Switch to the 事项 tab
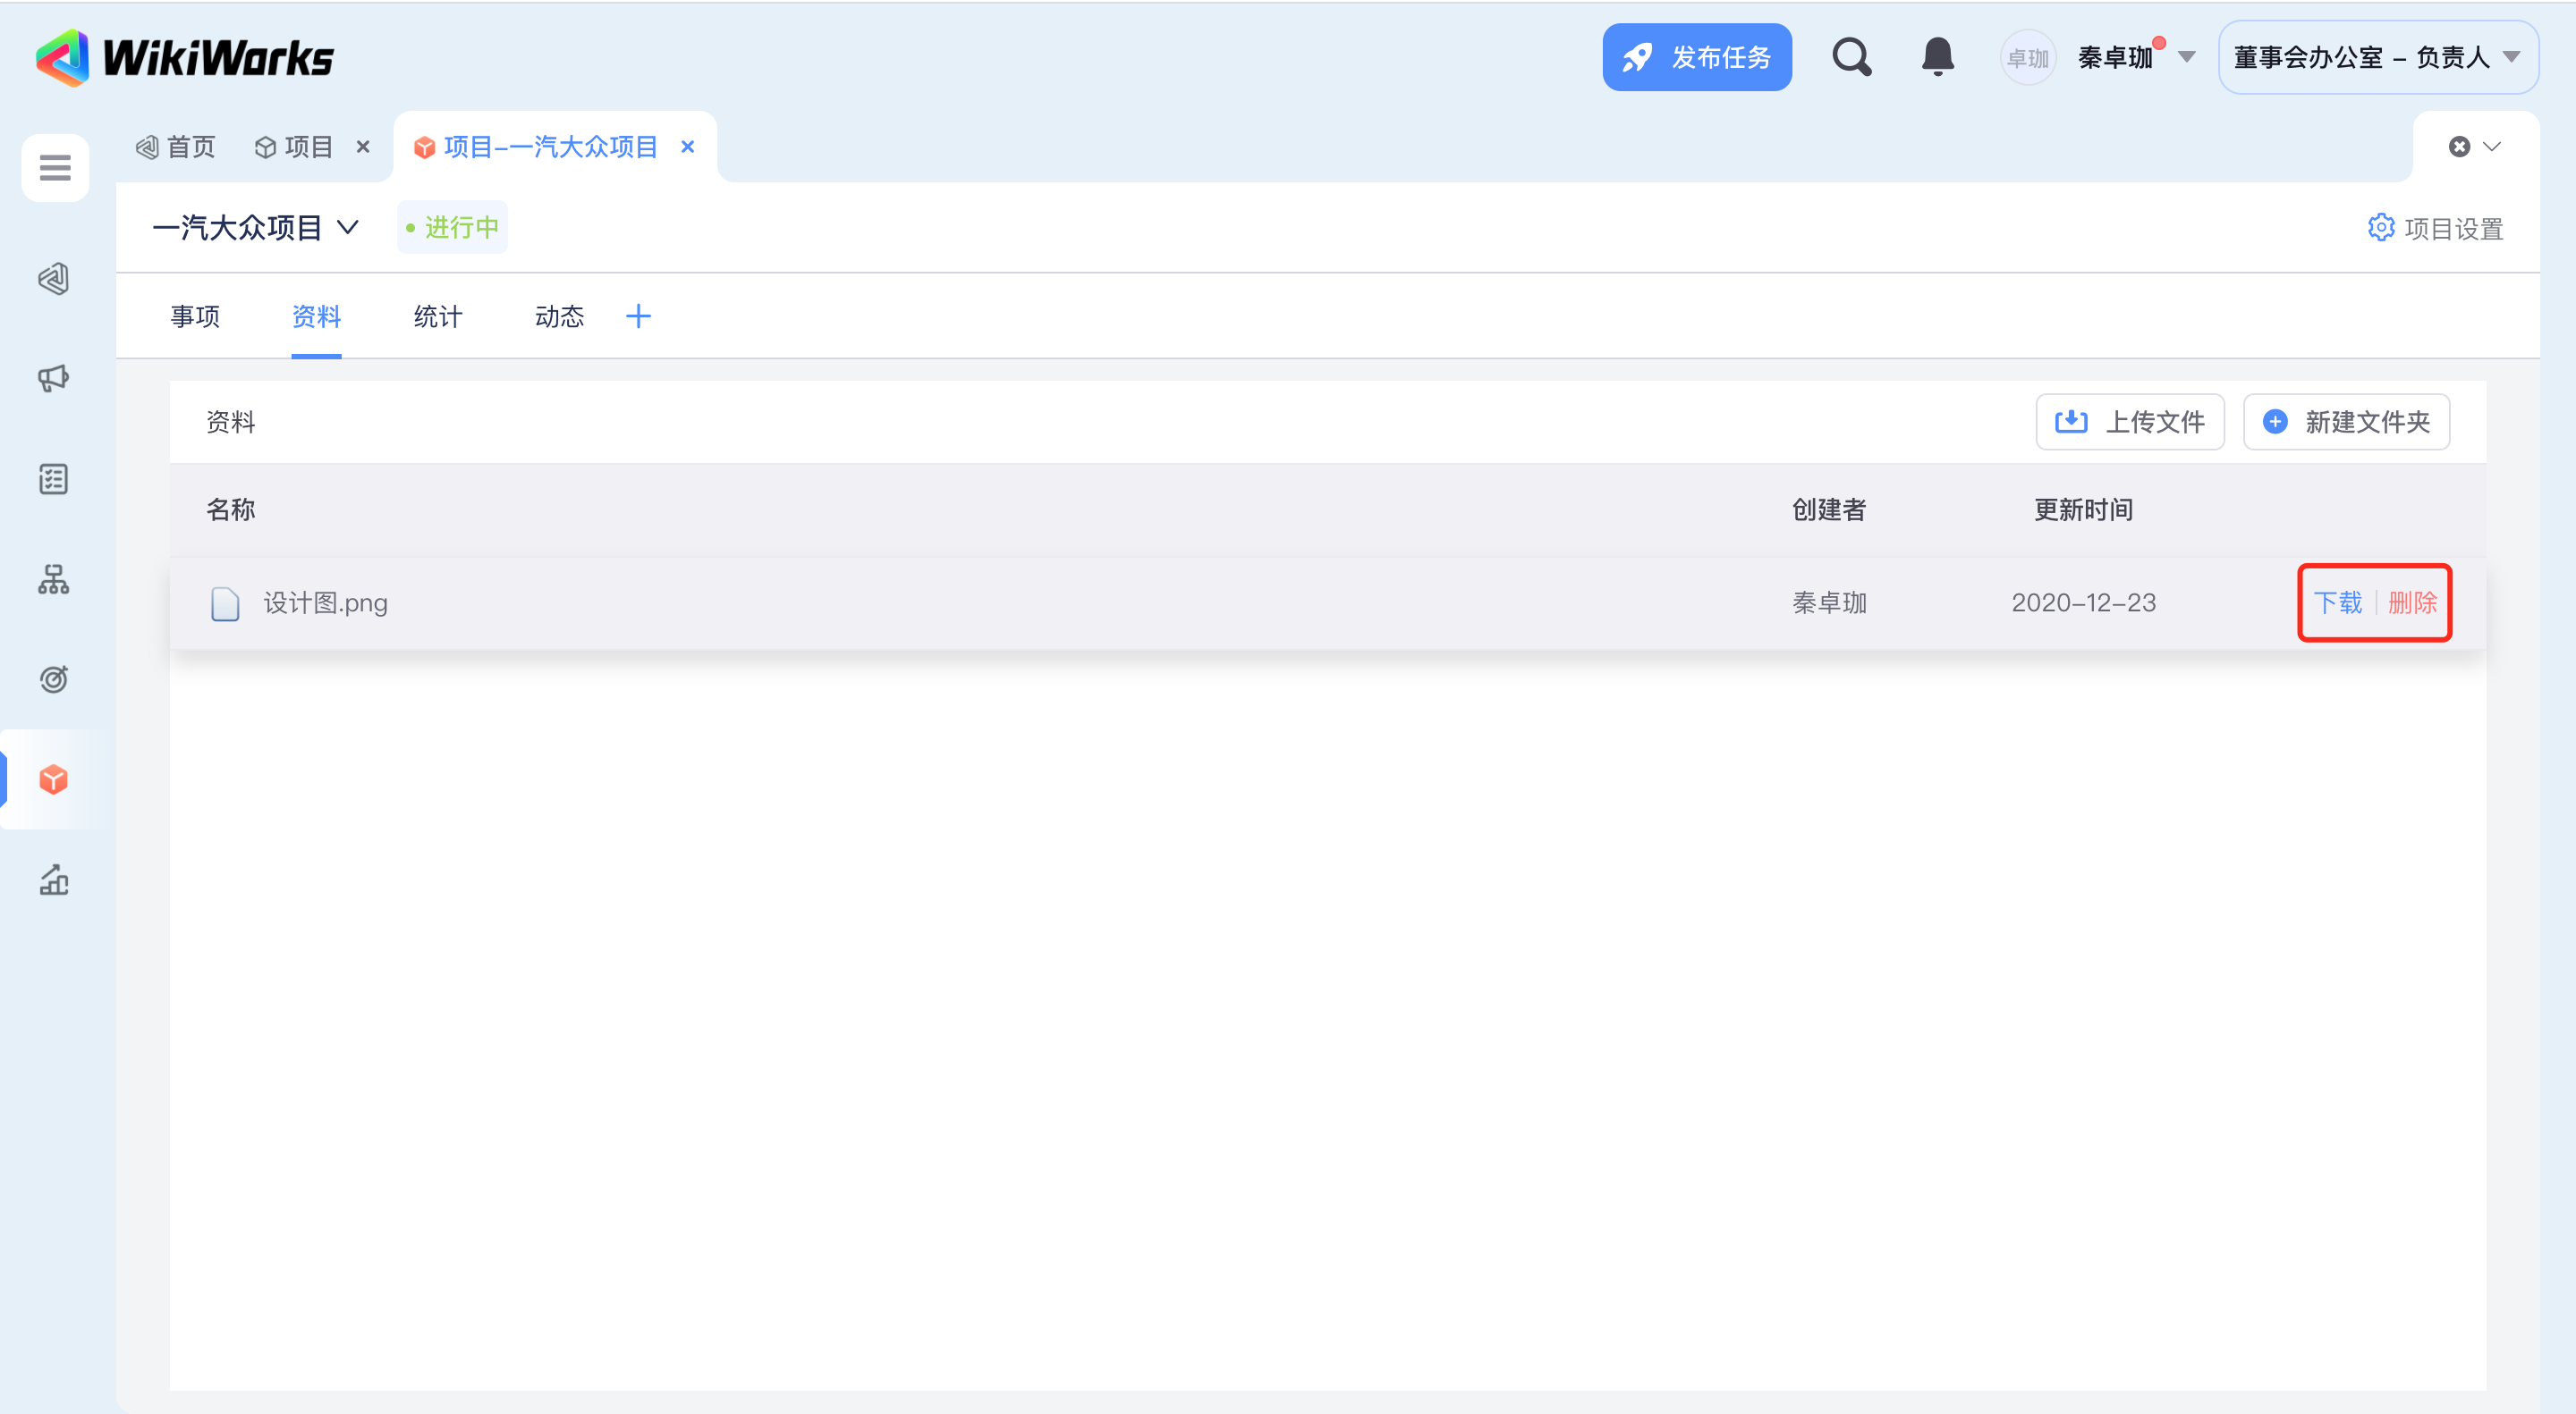2576x1414 pixels. (x=195, y=316)
